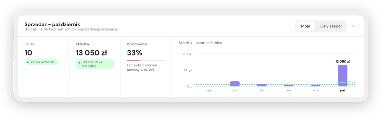
Task: Click the '0 zł' axis label
Action: [x=189, y=86]
